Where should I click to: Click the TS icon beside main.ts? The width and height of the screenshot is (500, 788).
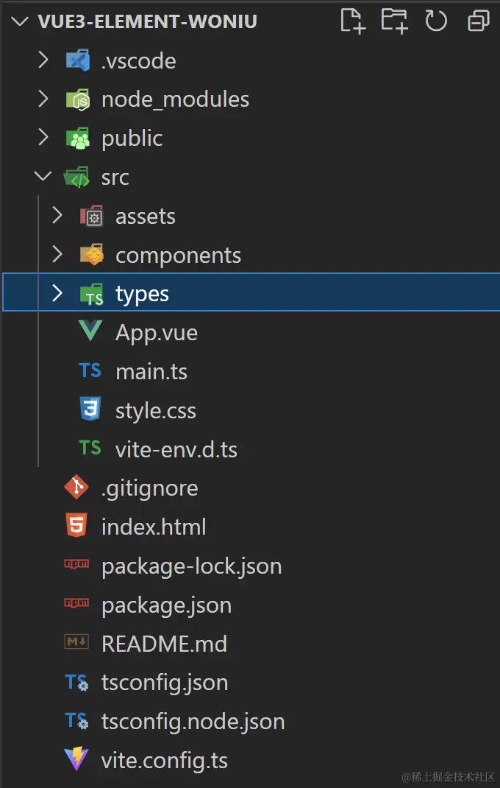[x=90, y=371]
